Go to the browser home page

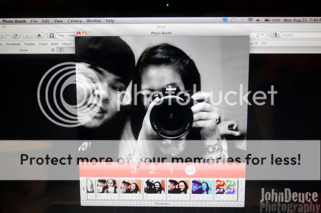click(39, 36)
